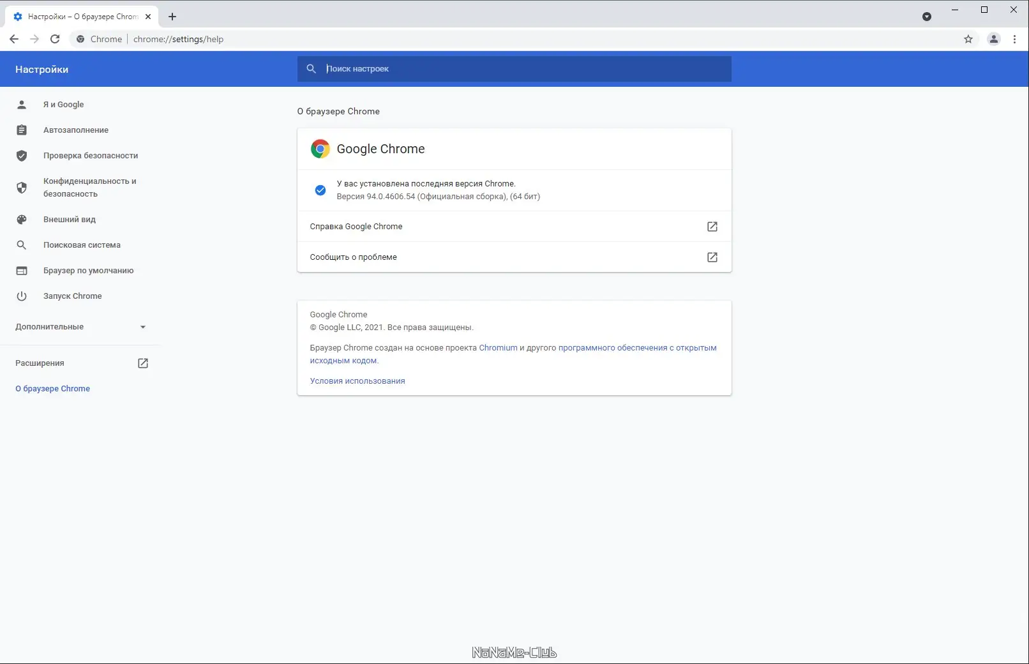Viewport: 1029px width, 664px height.
Task: Click the latest version installed status text
Action: coord(426,183)
